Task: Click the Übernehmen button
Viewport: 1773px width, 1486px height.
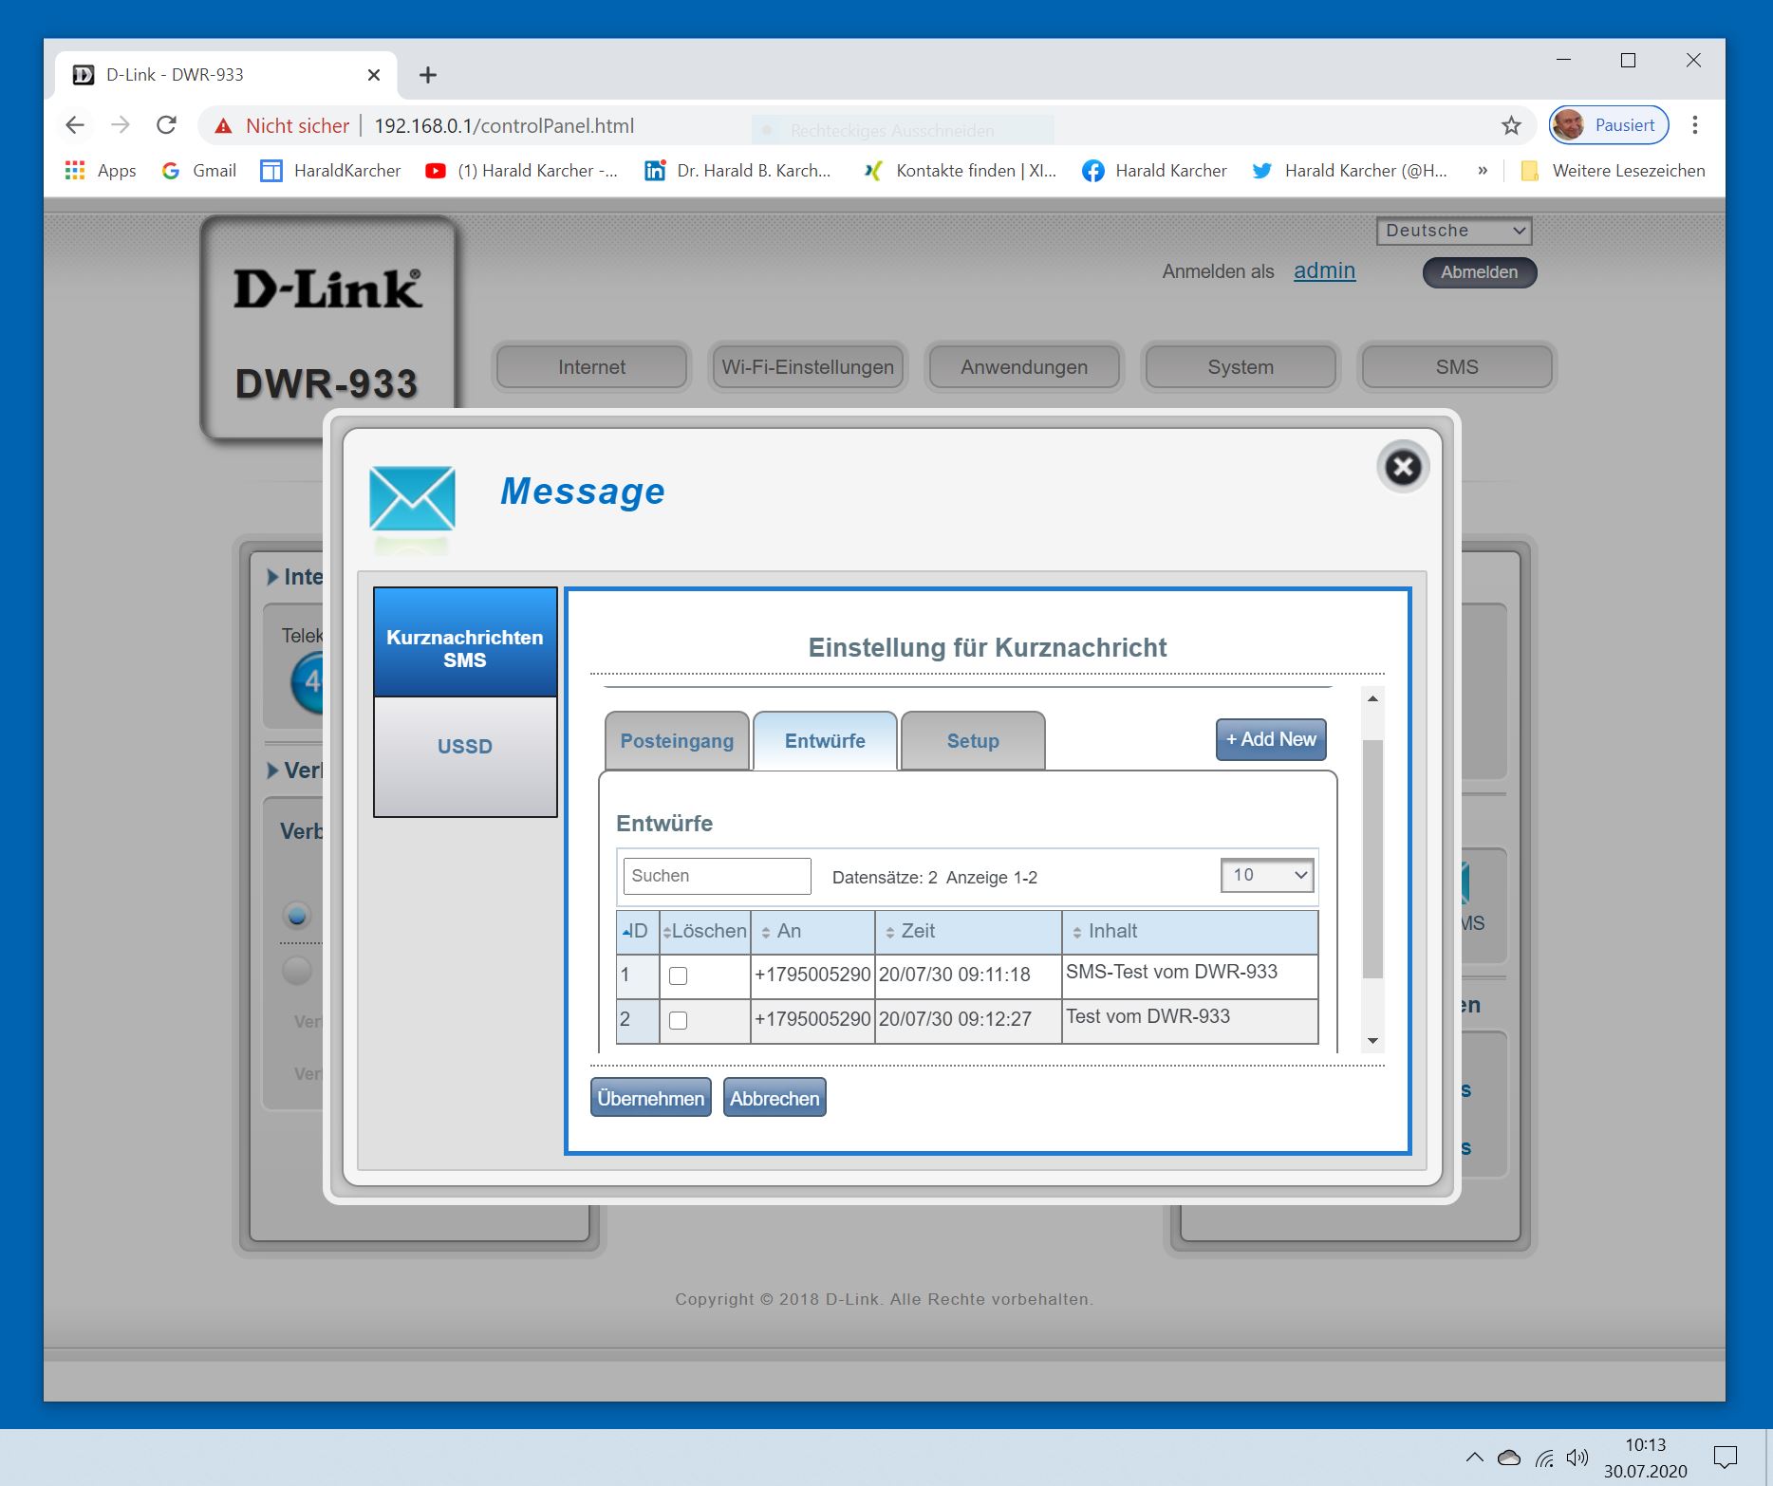Action: point(651,1098)
